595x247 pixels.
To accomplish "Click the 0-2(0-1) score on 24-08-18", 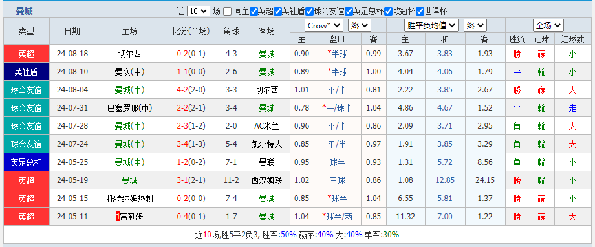I will tap(191, 54).
